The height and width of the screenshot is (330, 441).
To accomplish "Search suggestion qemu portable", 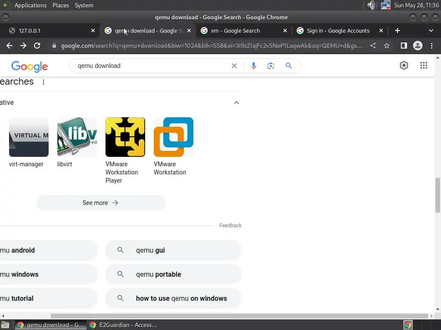I will pyautogui.click(x=173, y=274).
